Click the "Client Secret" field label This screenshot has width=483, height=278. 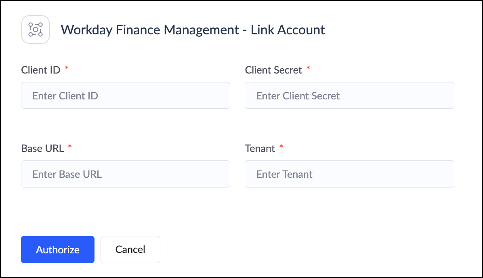273,70
